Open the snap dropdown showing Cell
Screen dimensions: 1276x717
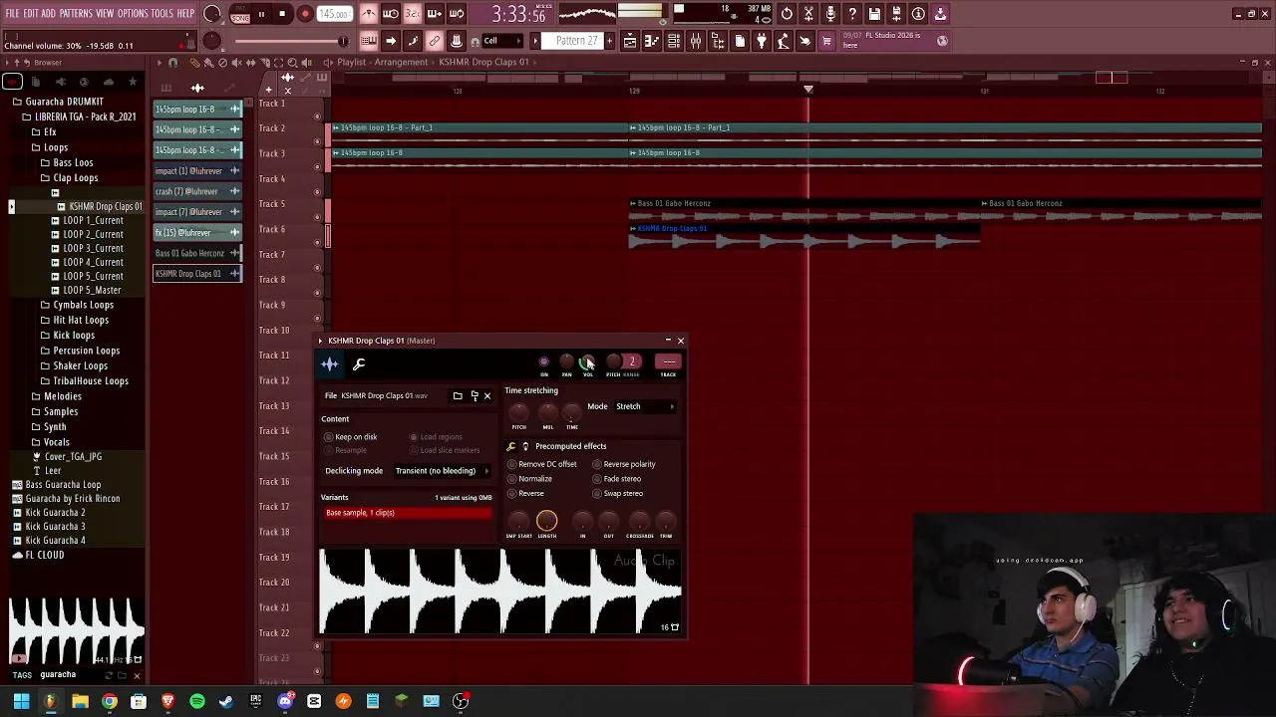pyautogui.click(x=502, y=41)
